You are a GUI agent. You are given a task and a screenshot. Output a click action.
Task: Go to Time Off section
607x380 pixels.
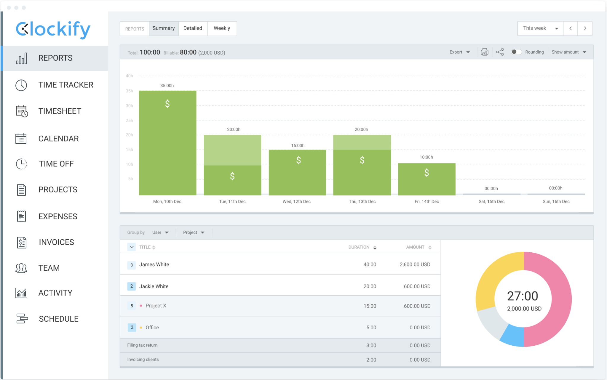click(x=56, y=163)
